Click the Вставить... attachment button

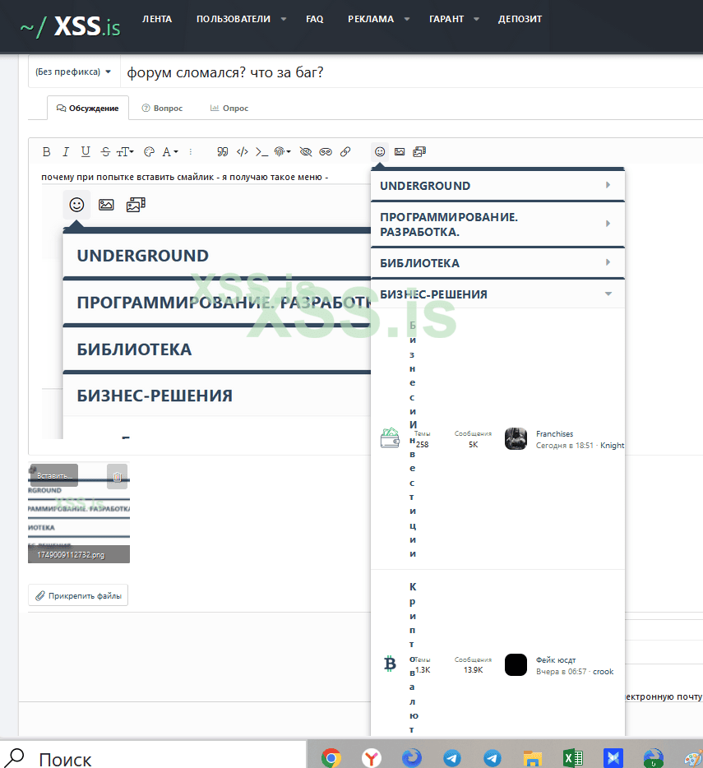click(x=54, y=475)
